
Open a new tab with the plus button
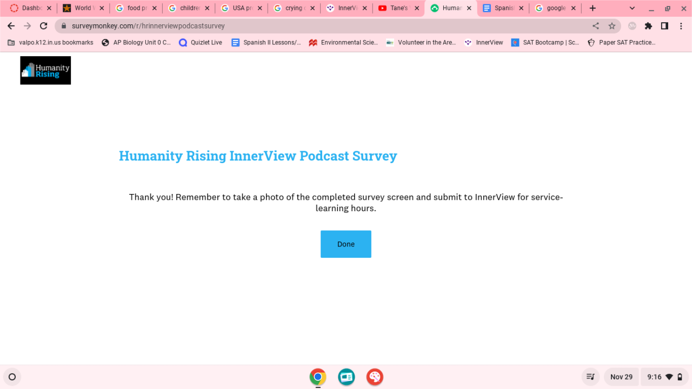[593, 8]
